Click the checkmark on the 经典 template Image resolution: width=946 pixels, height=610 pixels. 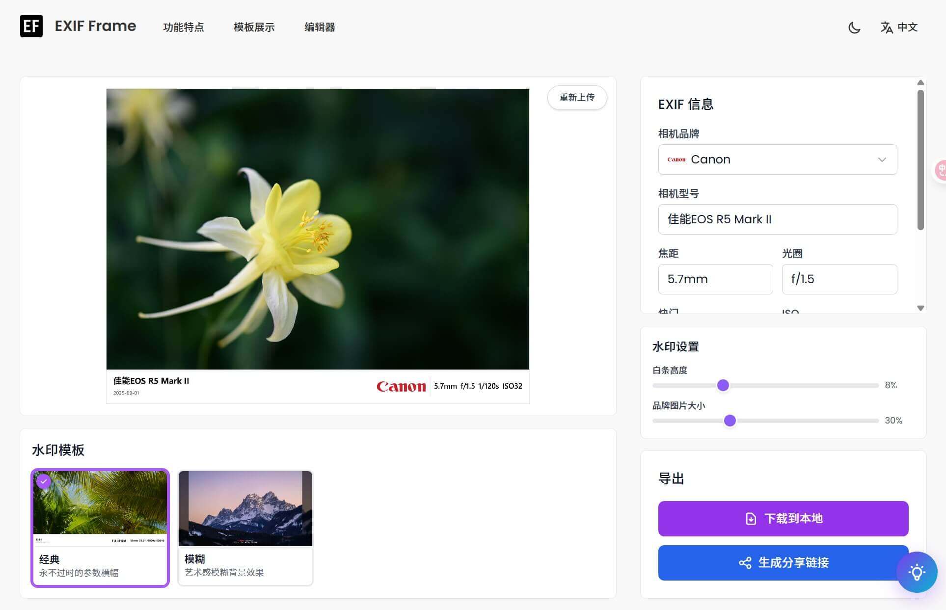click(x=44, y=481)
